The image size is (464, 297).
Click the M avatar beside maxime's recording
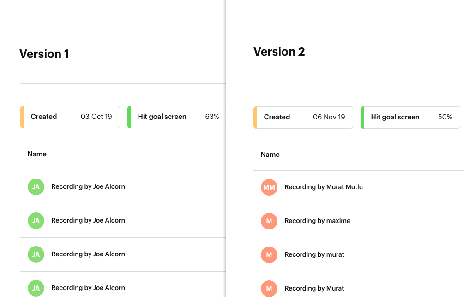click(x=269, y=221)
